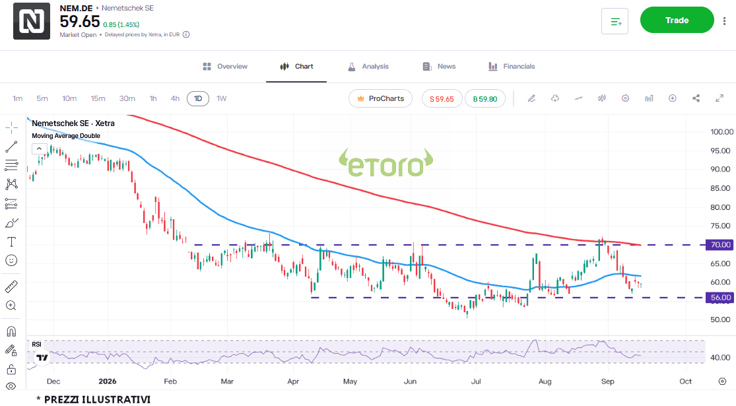
Task: Open ProCharts
Action: [x=380, y=98]
